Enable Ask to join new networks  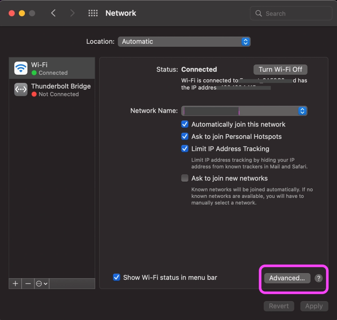(x=185, y=178)
